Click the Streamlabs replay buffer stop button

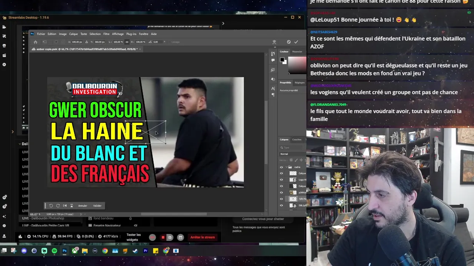pos(163,238)
